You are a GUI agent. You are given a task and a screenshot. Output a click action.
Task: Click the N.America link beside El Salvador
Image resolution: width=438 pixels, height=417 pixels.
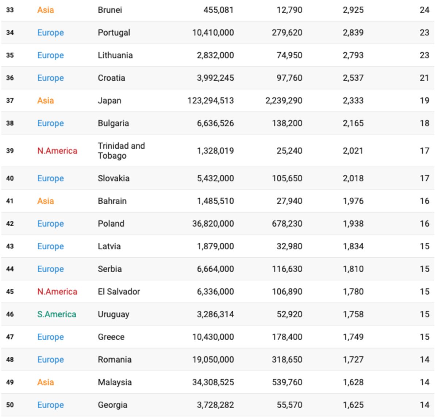57,292
